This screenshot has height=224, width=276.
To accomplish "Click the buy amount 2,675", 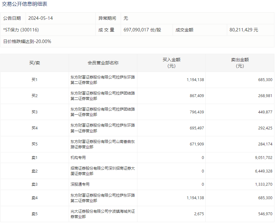I will [199, 214].
